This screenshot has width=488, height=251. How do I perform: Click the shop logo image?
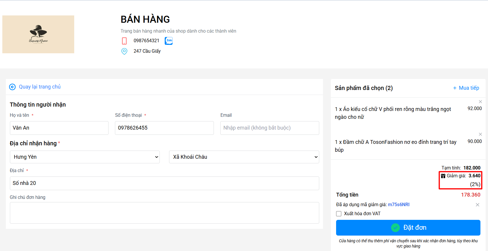(38, 34)
